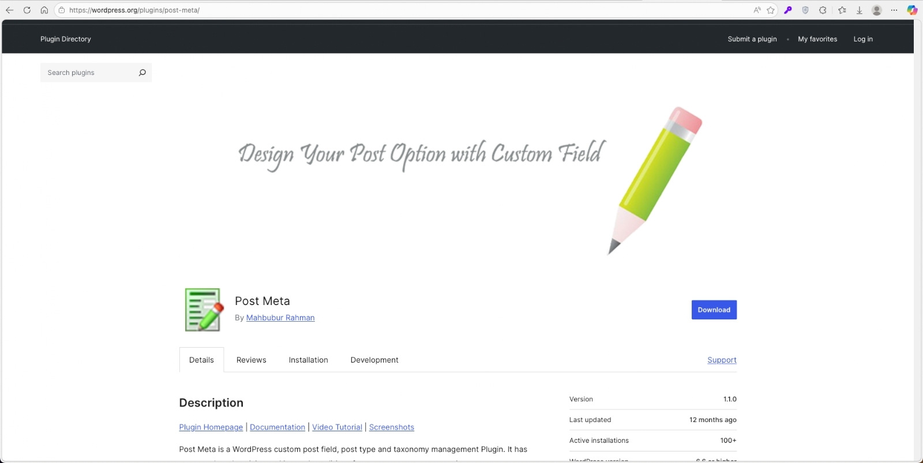Activate Read aloud in address bar
923x463 pixels.
[757, 10]
